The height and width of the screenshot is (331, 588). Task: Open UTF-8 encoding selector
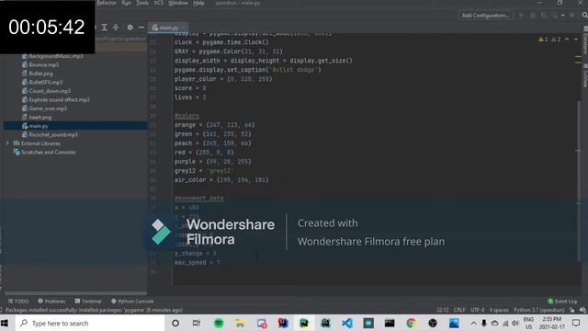(x=478, y=310)
